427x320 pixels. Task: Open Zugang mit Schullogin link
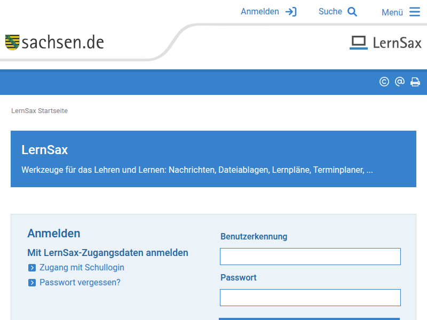[x=82, y=268]
